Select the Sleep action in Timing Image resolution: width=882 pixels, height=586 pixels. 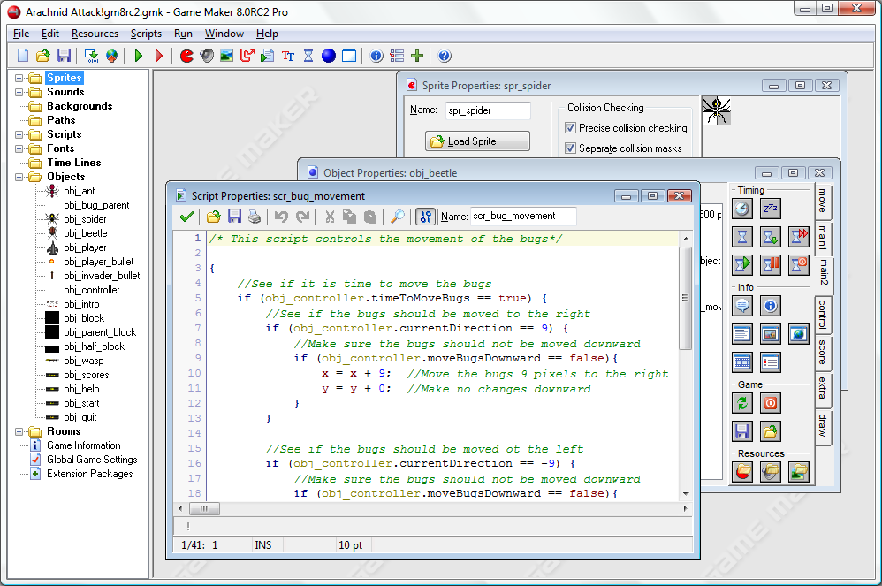pos(770,209)
